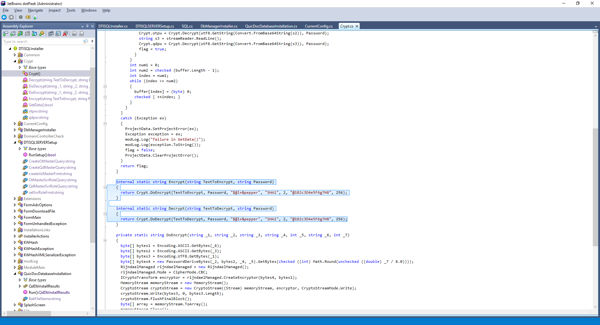Viewport: 600px width, 325px height.
Task: Select the GetData():bool tree item
Action: 41,105
